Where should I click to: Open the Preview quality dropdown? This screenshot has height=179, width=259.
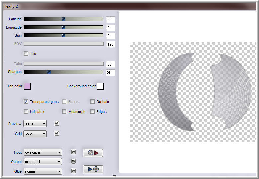point(35,124)
